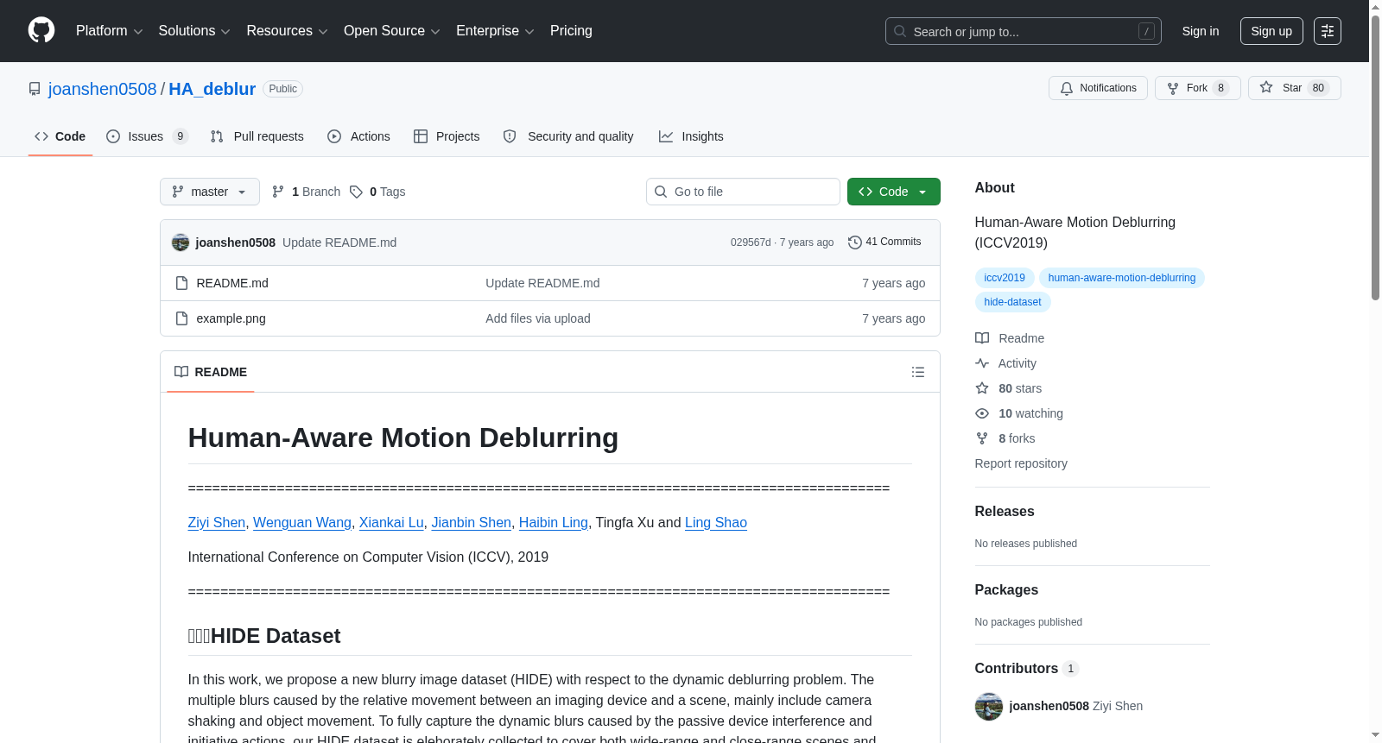Click the hide-dataset topic tag

point(1012,302)
